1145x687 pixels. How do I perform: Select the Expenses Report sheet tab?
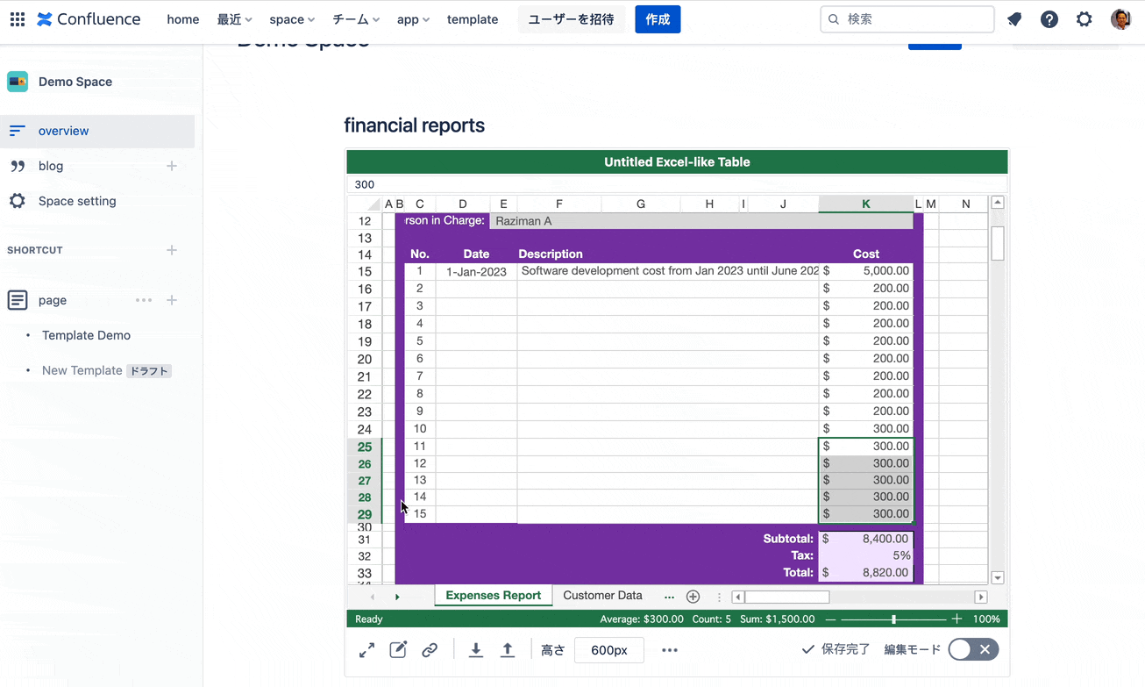[493, 595]
